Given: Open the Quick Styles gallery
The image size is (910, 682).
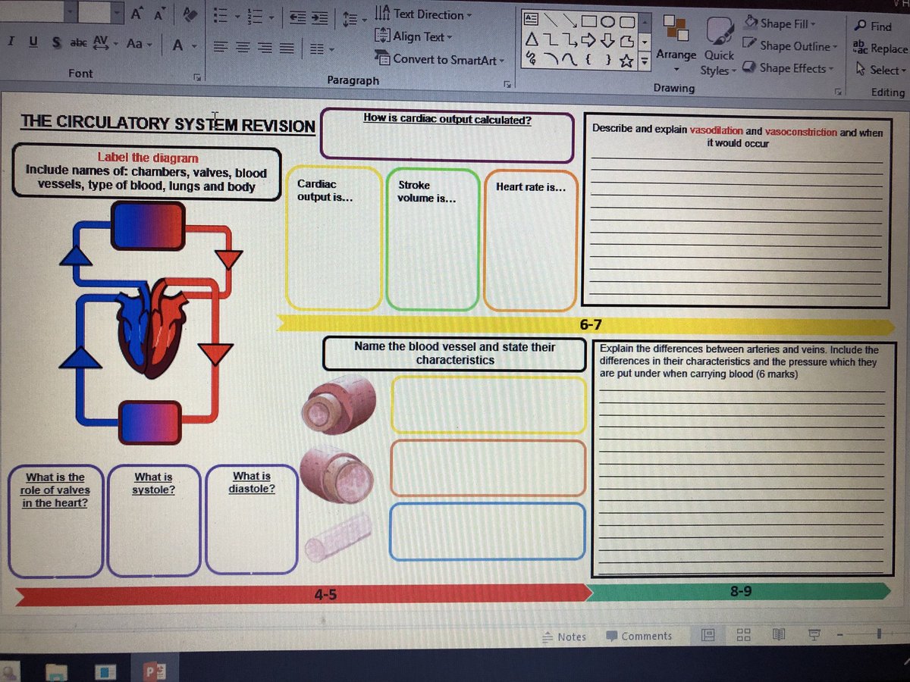Looking at the screenshot, I should tap(717, 57).
